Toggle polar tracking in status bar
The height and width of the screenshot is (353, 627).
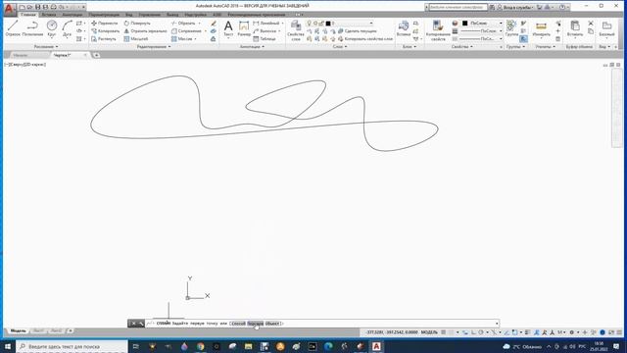point(481,332)
